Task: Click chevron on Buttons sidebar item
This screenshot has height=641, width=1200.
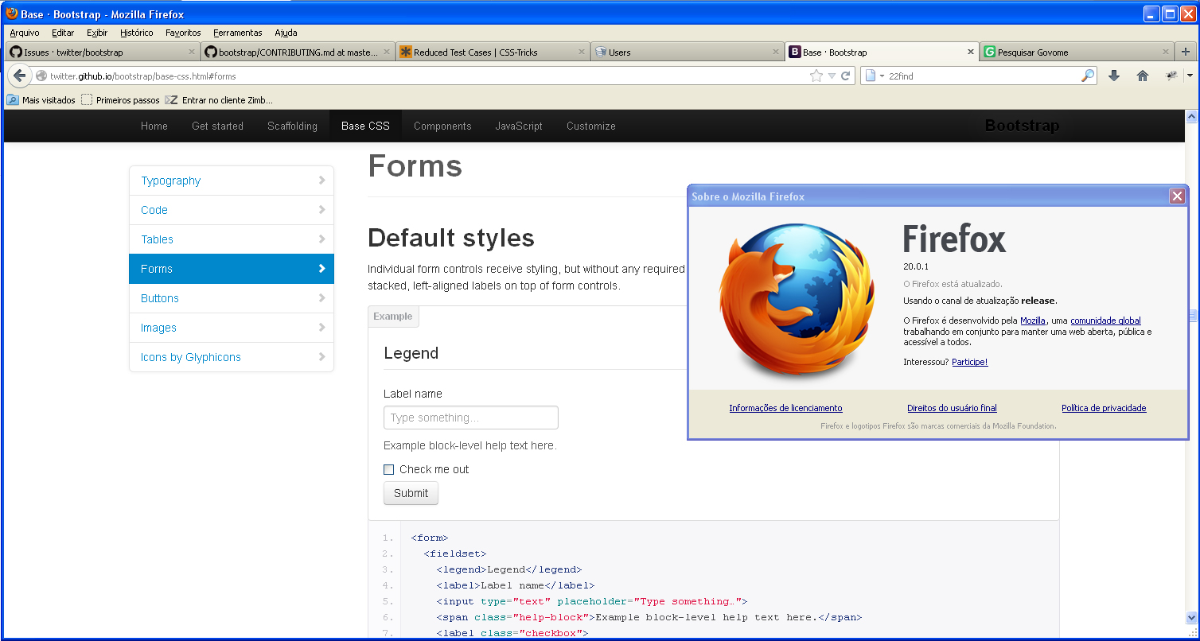Action: point(321,298)
